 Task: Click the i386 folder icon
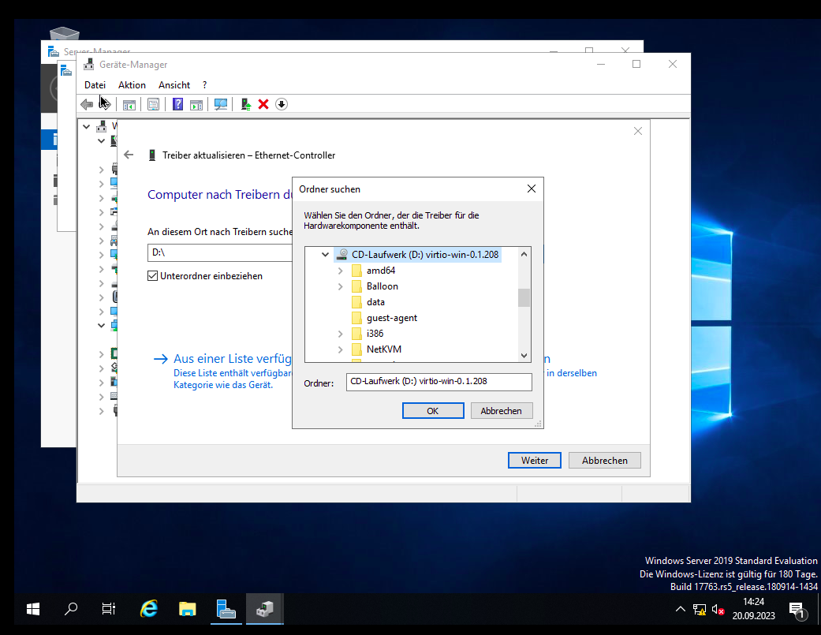pos(356,334)
